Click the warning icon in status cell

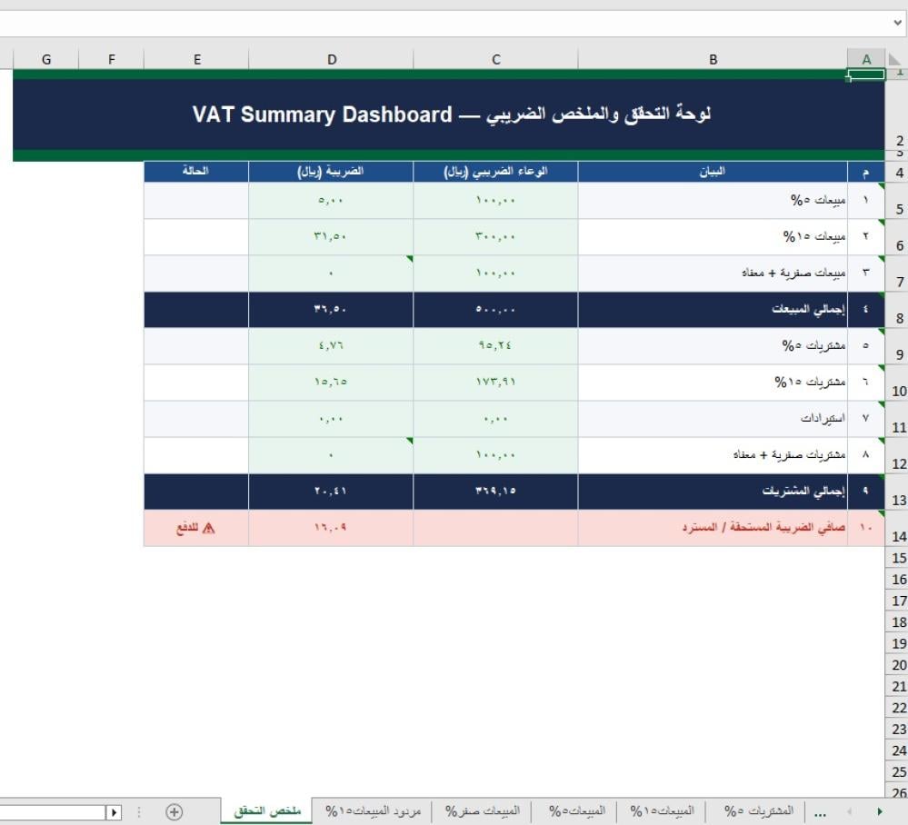[208, 528]
